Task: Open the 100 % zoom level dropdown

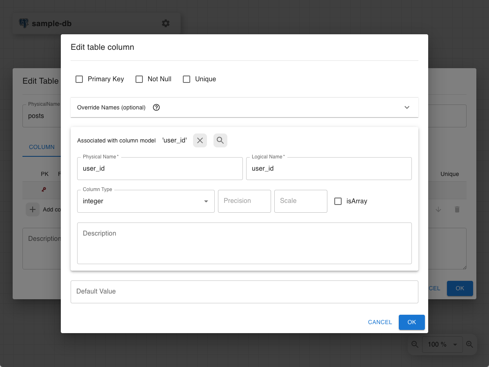Action: 442,344
